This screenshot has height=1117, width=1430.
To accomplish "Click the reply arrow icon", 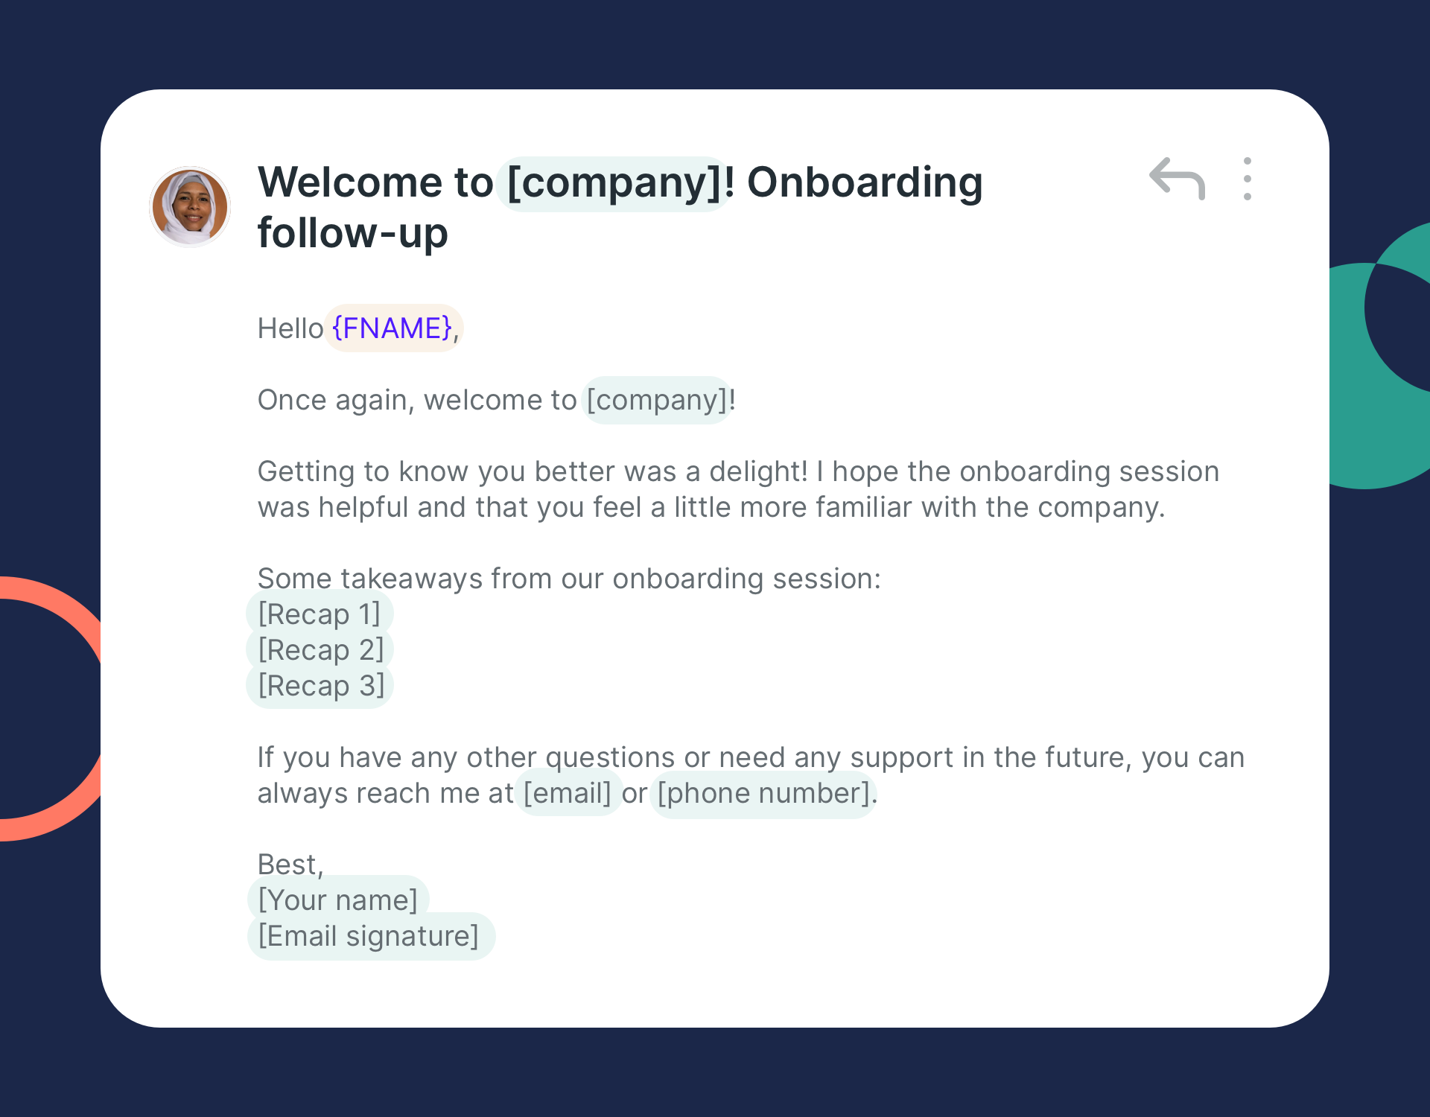I will point(1177,179).
